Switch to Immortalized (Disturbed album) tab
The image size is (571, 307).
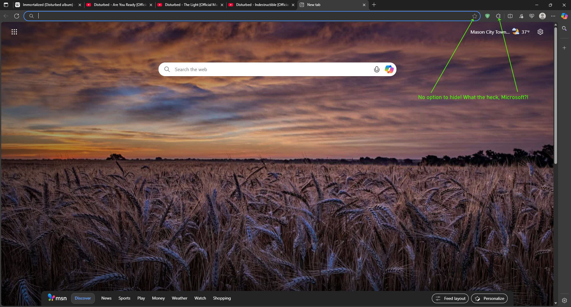coord(48,5)
